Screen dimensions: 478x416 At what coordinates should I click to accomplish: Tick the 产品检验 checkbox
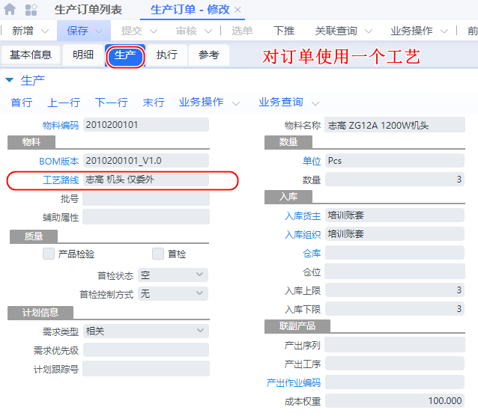49,254
